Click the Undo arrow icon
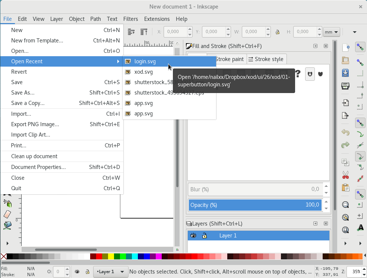Image resolution: width=367 pixels, height=278 pixels. pos(345,132)
